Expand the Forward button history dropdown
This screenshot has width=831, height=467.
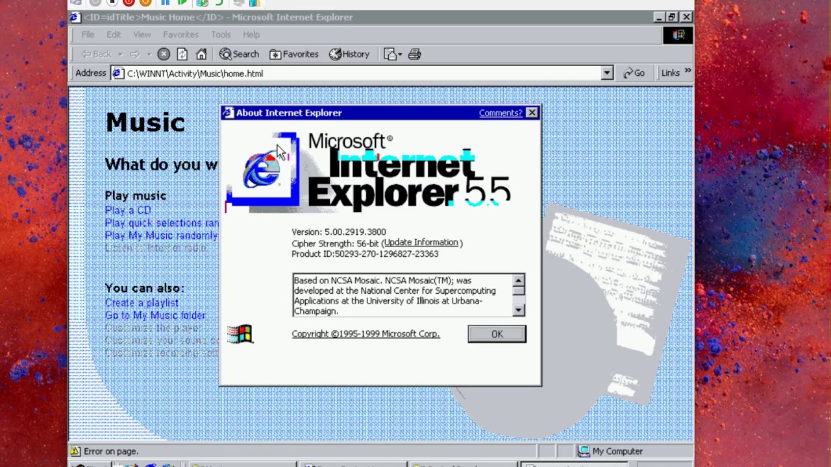pyautogui.click(x=149, y=54)
